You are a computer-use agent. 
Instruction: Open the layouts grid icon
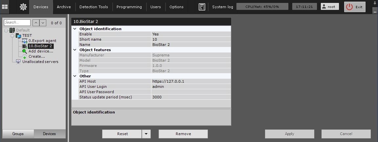point(5,7)
